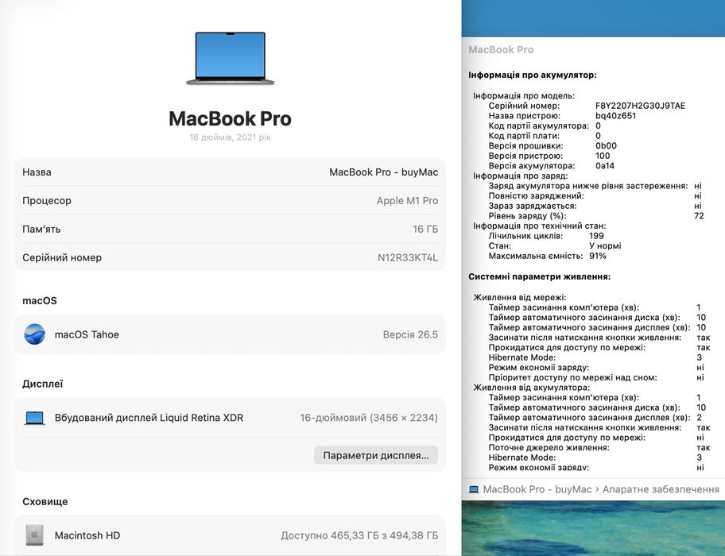Click cycle count value 199
Screen dimensions: 725x556
point(596,236)
